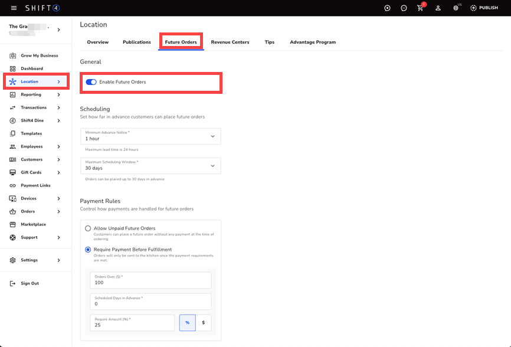Click the Require Amount (%) field
The width and height of the screenshot is (511, 347).
coord(132,323)
